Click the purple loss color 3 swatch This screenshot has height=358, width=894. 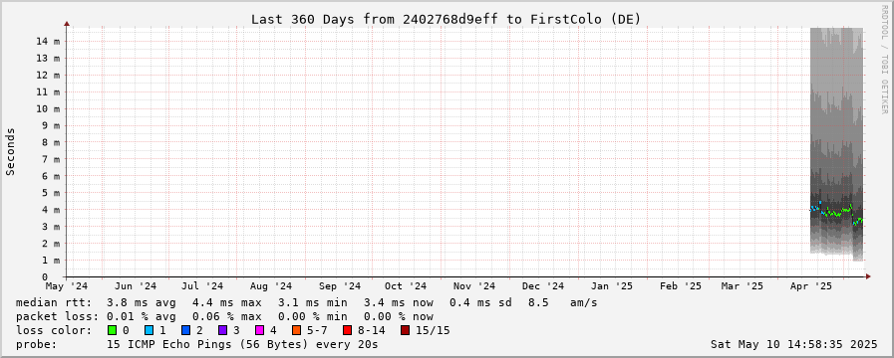click(222, 330)
